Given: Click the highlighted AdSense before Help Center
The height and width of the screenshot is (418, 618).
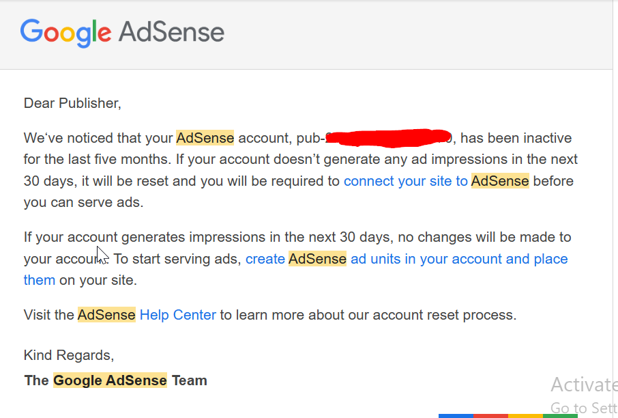Looking at the screenshot, I should [x=106, y=315].
